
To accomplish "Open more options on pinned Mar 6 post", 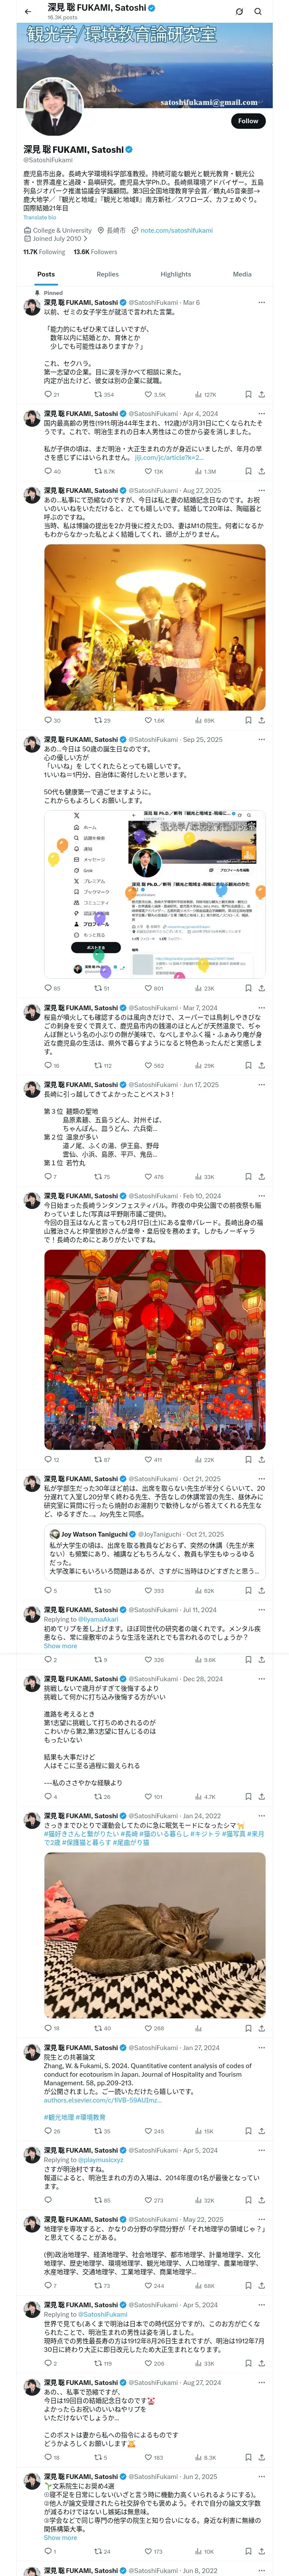I will click(x=262, y=302).
